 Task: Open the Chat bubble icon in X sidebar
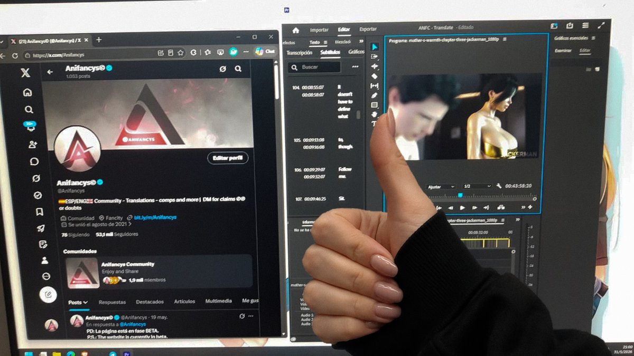coord(34,161)
